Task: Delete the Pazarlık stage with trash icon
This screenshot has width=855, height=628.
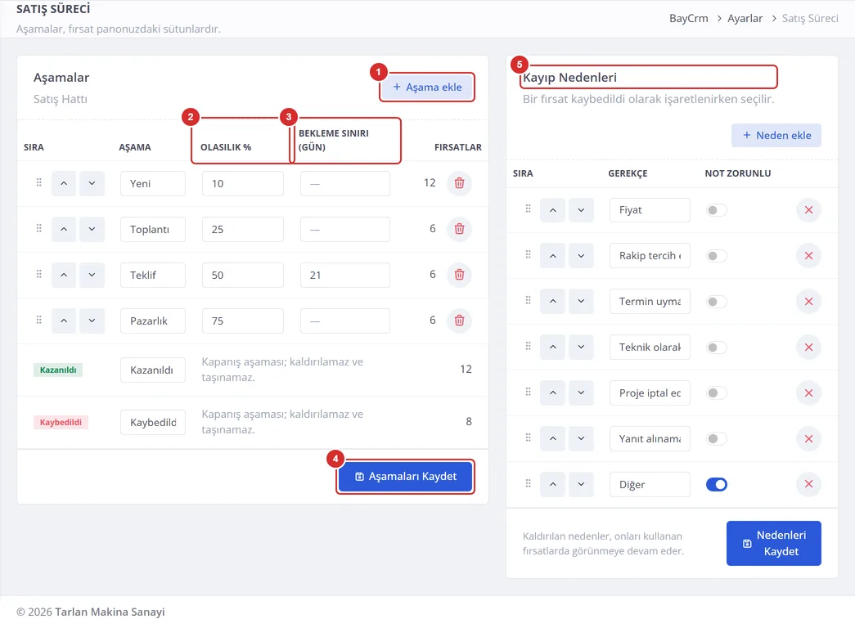Action: [459, 321]
